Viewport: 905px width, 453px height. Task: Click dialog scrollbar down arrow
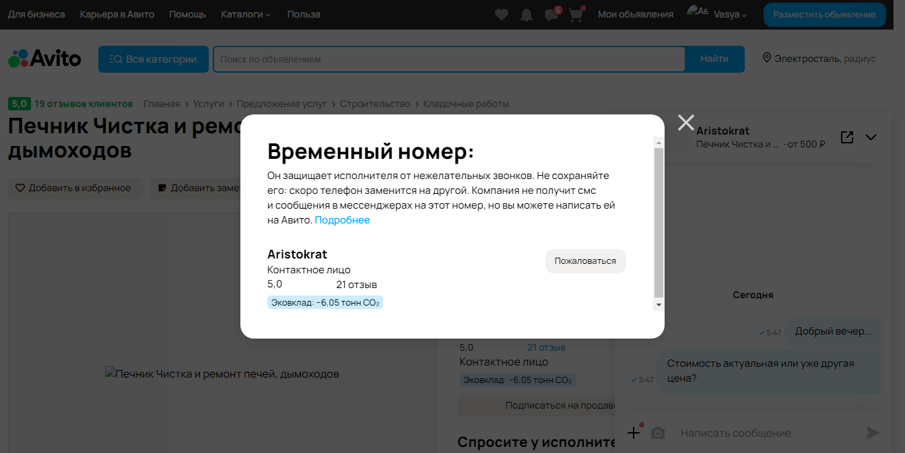[x=659, y=305]
